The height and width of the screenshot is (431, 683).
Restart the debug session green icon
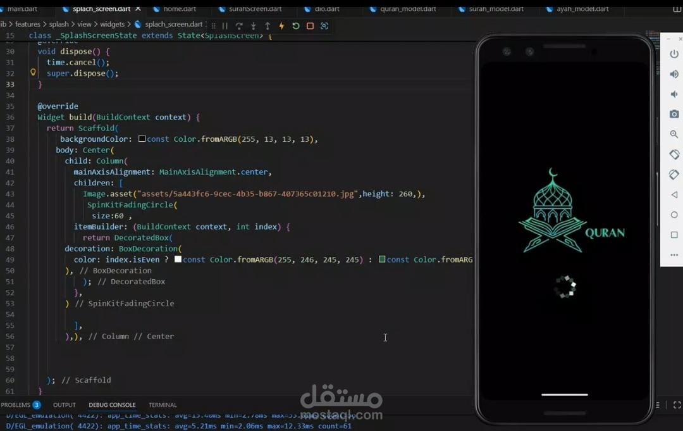coord(296,26)
